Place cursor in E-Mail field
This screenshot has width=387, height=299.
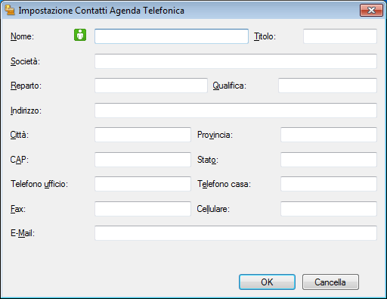pyautogui.click(x=236, y=233)
